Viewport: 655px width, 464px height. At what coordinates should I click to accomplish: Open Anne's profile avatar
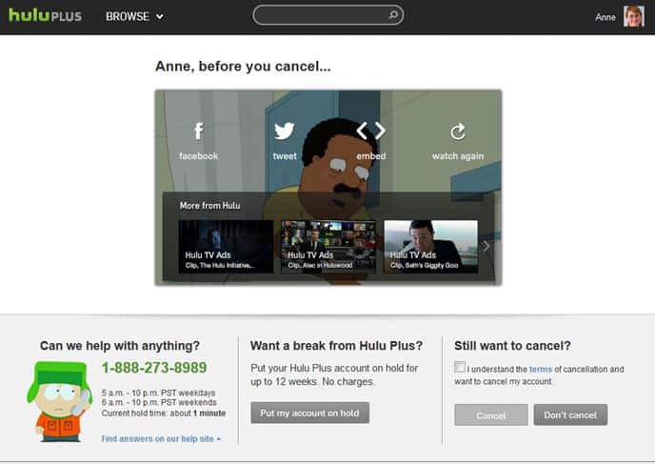point(634,16)
